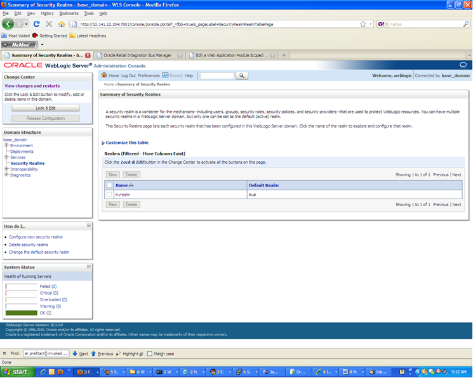
Task: Click Configure new security realms link
Action: pos(36,237)
